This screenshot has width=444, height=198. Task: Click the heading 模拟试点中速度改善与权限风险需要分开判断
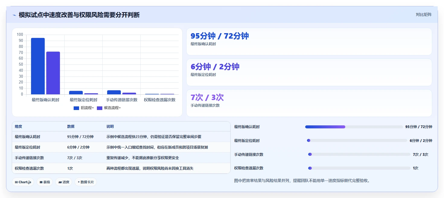(x=79, y=15)
